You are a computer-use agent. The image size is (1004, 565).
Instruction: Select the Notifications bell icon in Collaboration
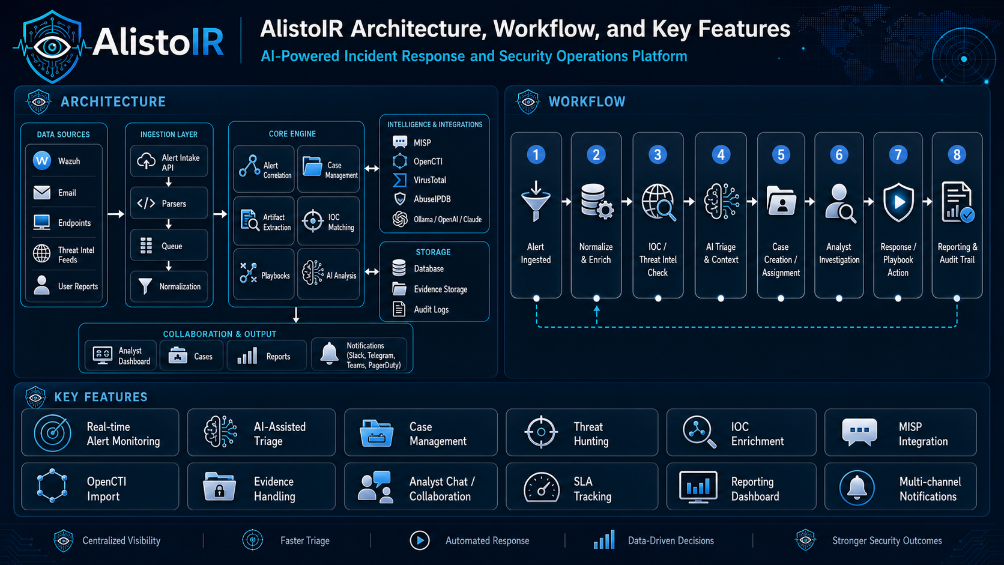click(x=329, y=354)
